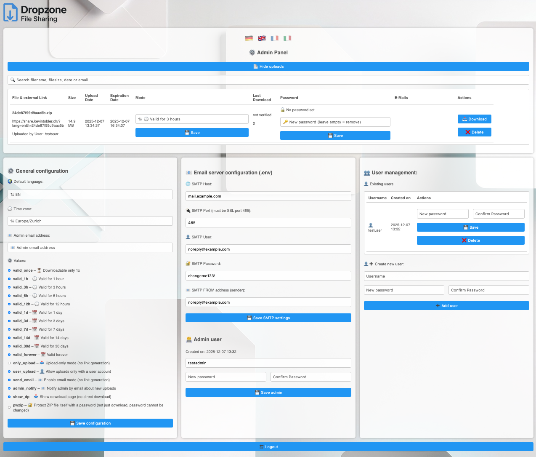The image size is (536, 457).
Task: Download the 24de87f99d9aac5b.zip file
Action: click(474, 119)
